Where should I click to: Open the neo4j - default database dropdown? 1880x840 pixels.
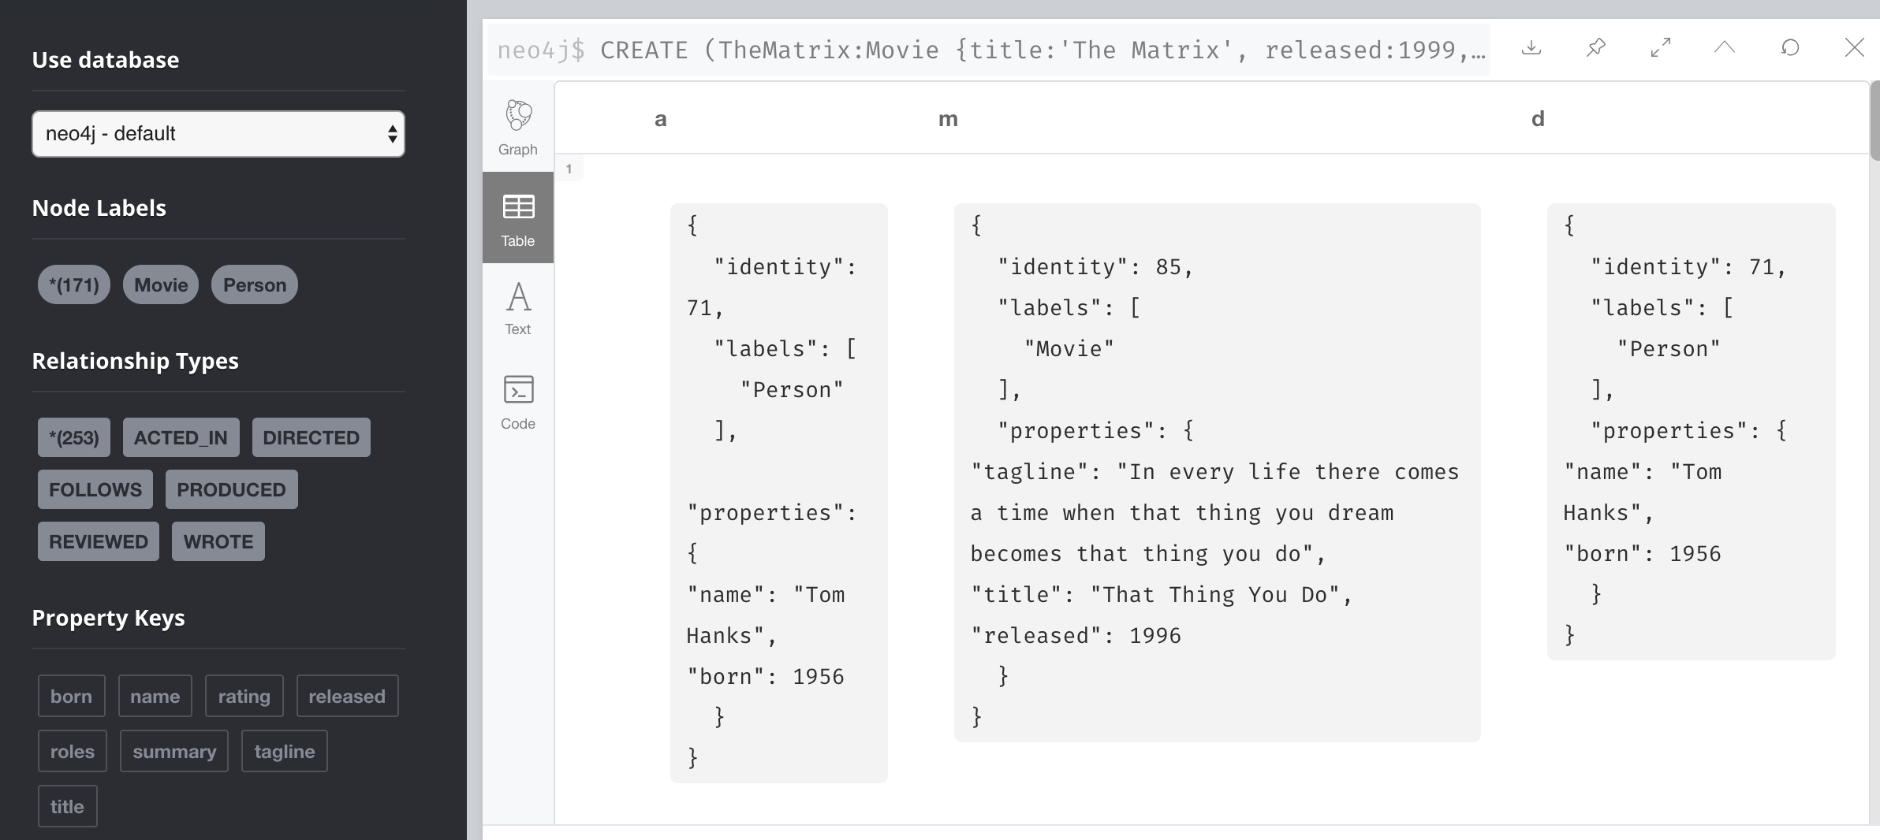coord(218,134)
